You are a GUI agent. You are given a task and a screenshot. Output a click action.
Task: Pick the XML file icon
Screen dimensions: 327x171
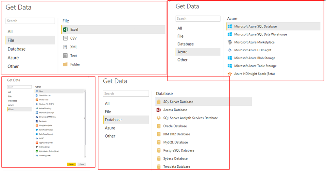coord(65,47)
